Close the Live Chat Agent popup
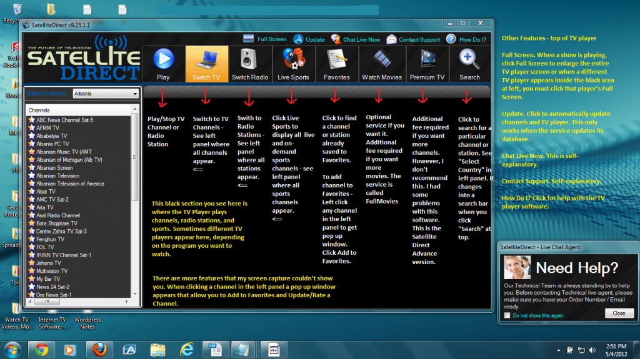The width and height of the screenshot is (640, 359). point(619,313)
